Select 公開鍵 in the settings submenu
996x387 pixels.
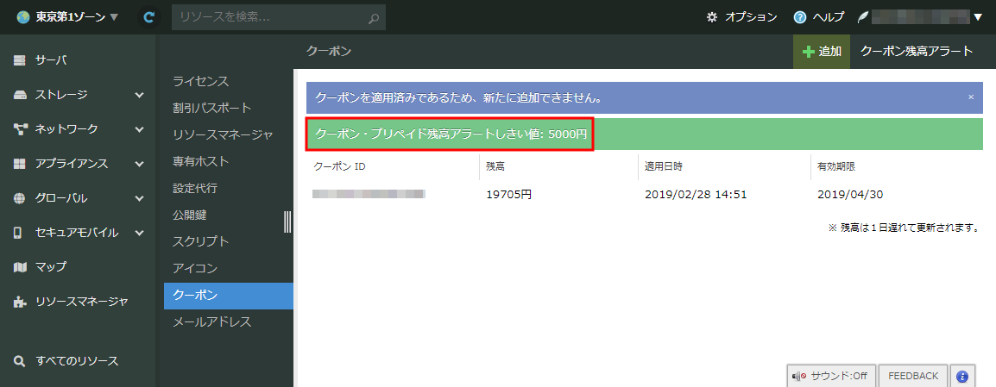190,215
